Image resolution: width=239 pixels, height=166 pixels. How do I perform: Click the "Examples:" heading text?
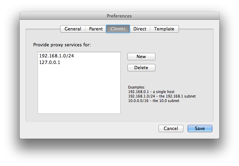(x=137, y=87)
